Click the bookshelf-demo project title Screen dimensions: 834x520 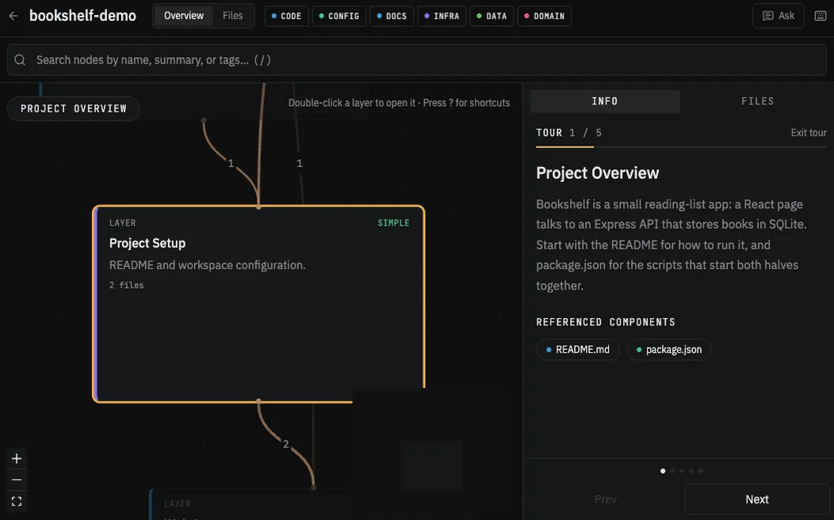(x=82, y=16)
